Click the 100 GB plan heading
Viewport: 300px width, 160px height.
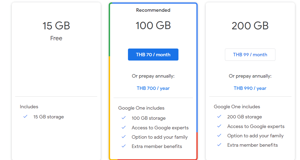click(153, 25)
